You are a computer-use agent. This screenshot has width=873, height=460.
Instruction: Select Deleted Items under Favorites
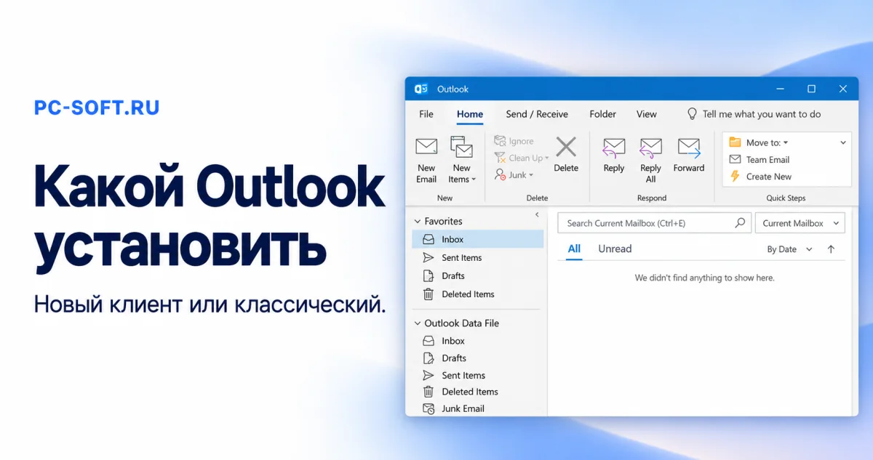477,294
